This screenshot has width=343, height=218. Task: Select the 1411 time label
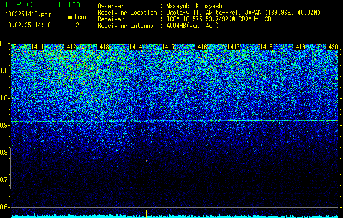pyautogui.click(x=38, y=47)
